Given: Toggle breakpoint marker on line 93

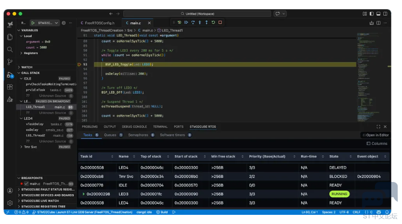Looking at the screenshot, I should (79, 65).
